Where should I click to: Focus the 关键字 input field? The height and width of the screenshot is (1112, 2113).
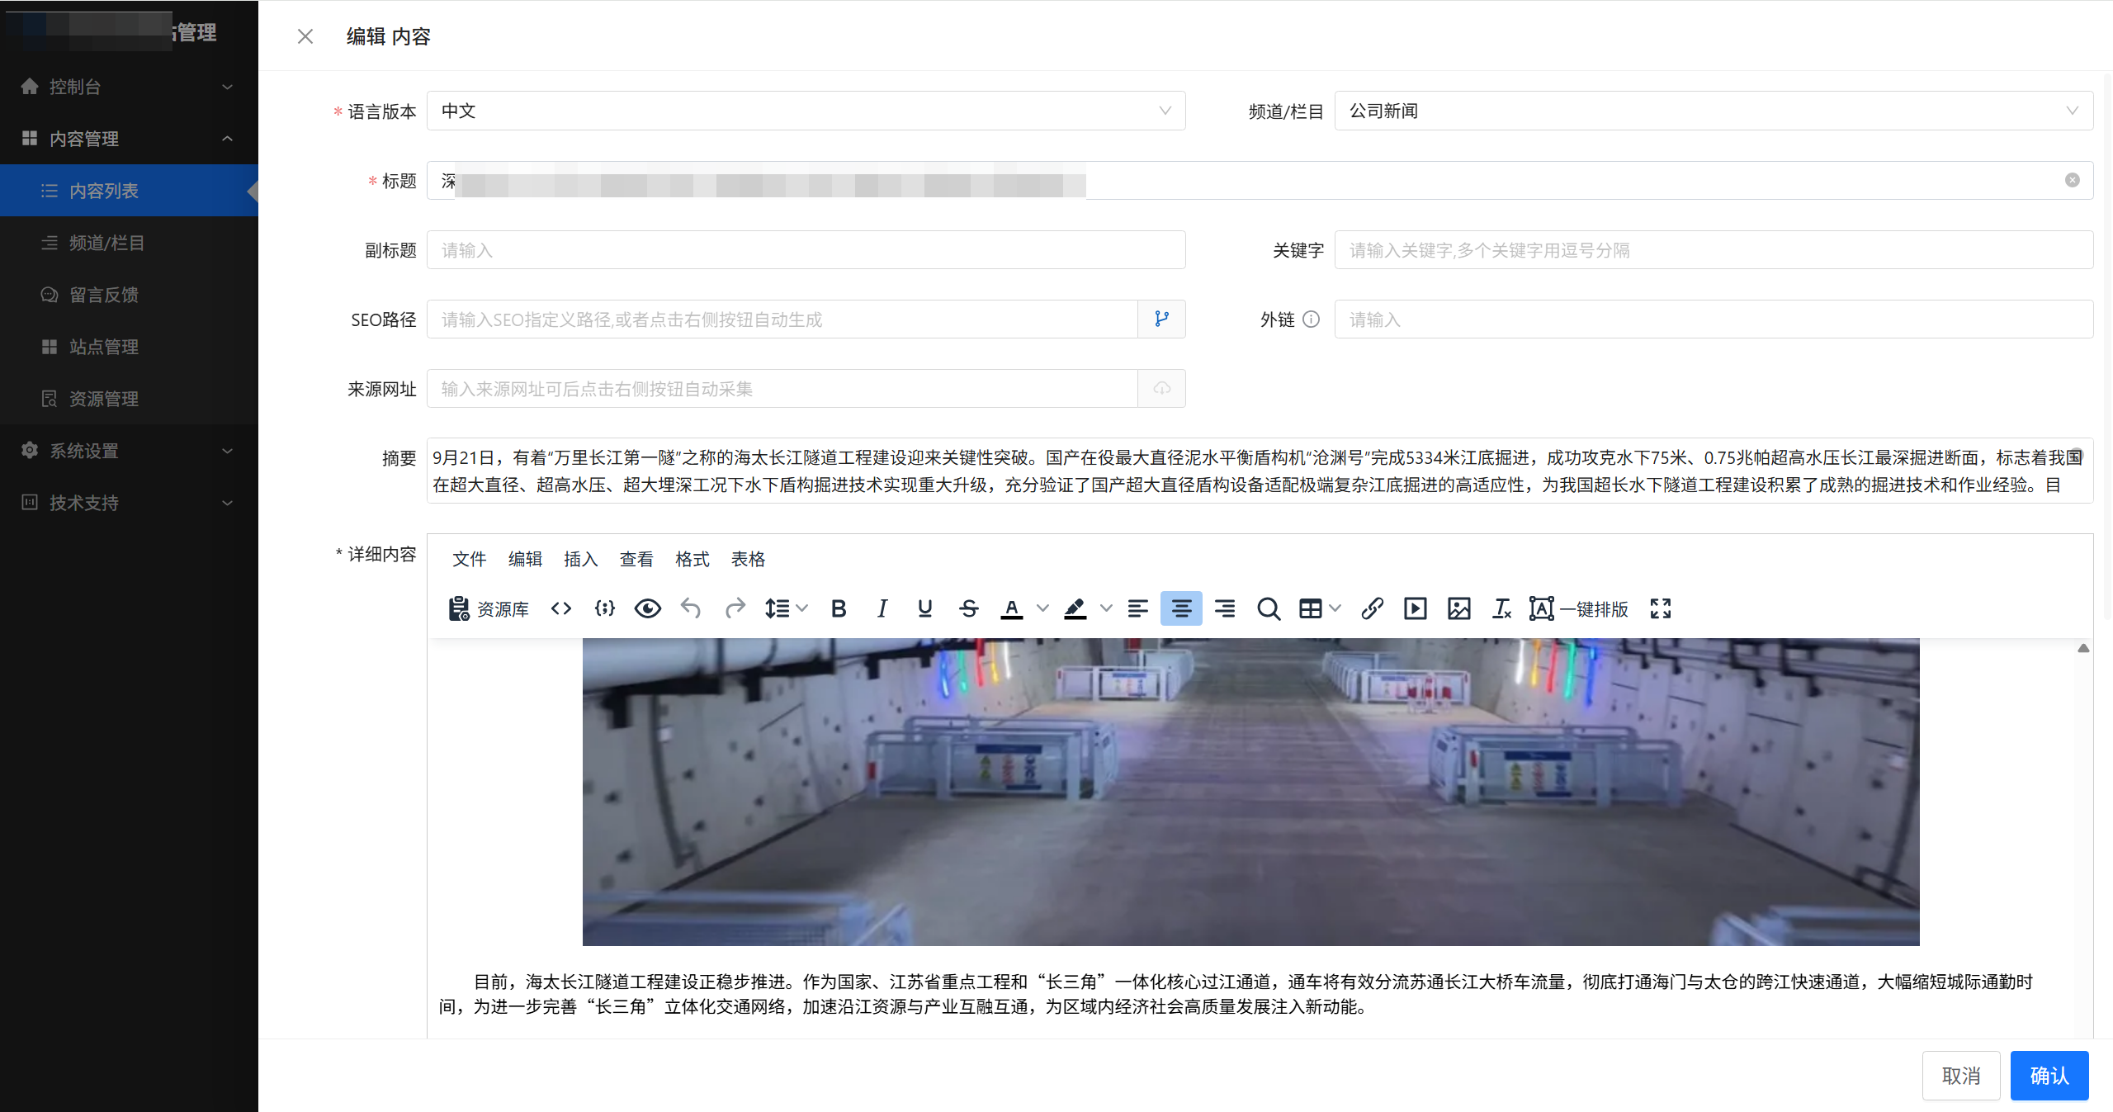coord(1714,250)
